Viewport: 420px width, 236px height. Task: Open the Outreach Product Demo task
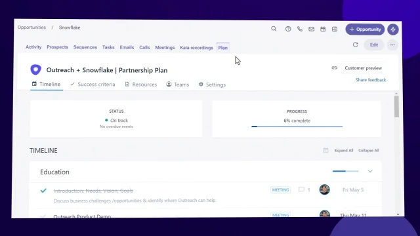coord(82,216)
